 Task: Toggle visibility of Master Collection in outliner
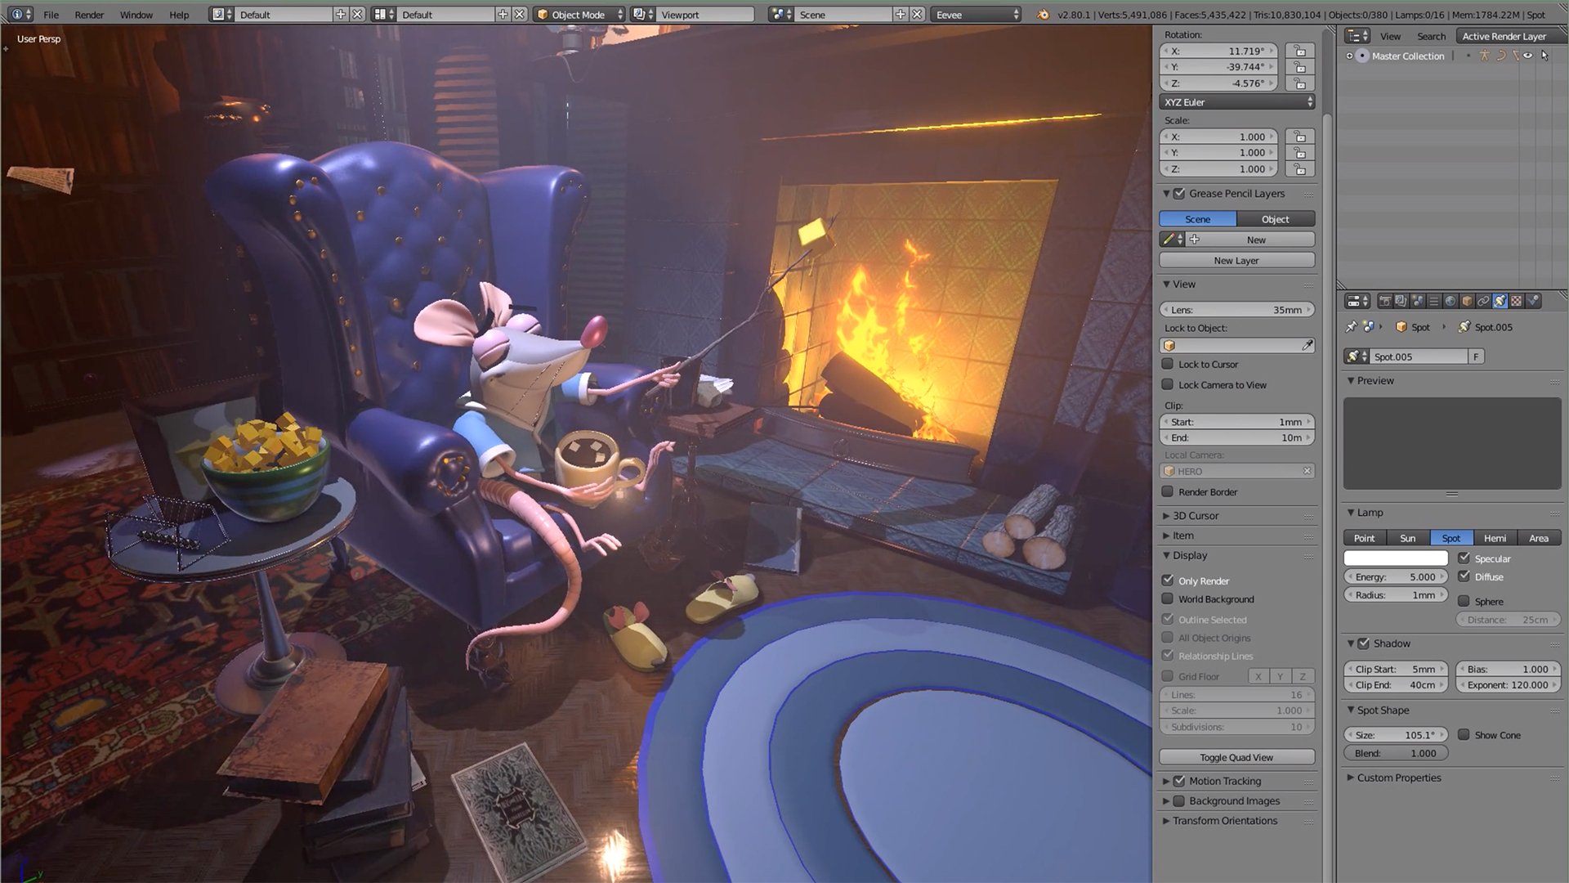tap(1526, 56)
